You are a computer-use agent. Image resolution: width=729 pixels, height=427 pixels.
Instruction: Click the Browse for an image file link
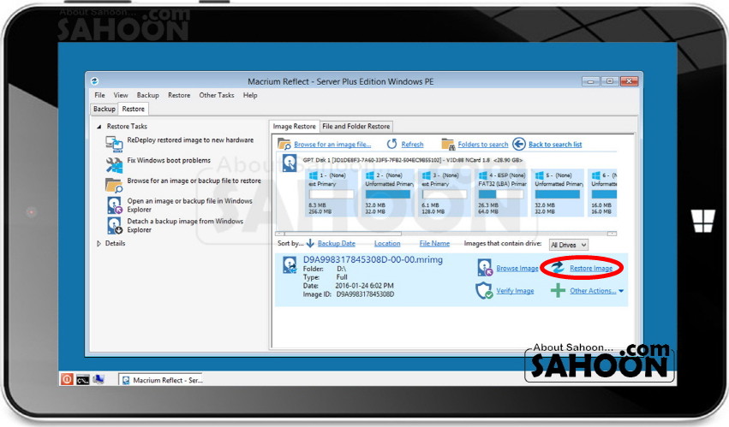[x=332, y=145]
